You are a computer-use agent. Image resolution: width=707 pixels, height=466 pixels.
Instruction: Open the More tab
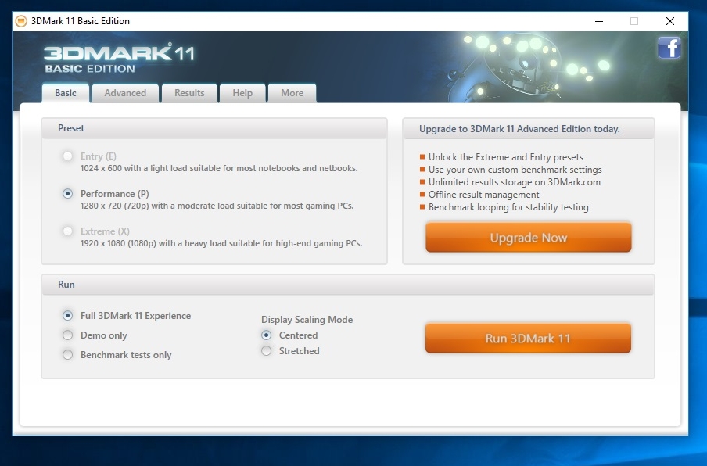tap(292, 93)
